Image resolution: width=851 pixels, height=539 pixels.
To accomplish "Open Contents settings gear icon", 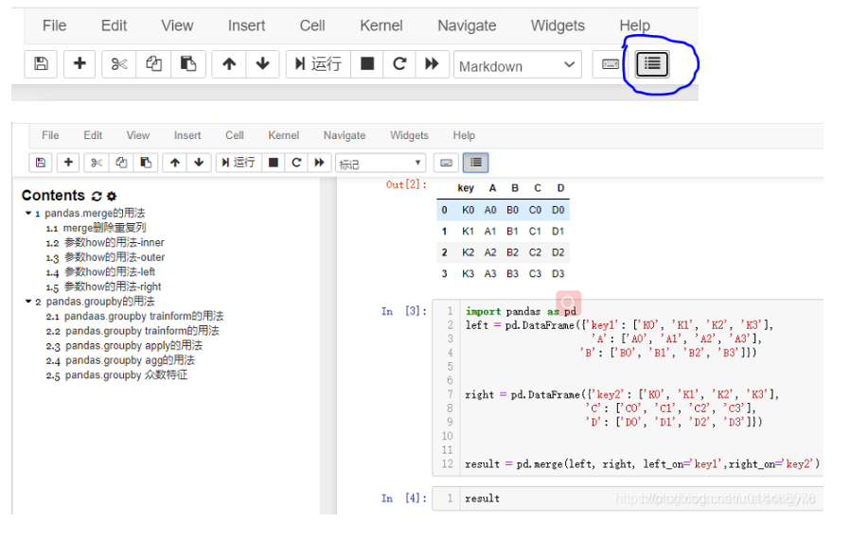I will (x=112, y=197).
